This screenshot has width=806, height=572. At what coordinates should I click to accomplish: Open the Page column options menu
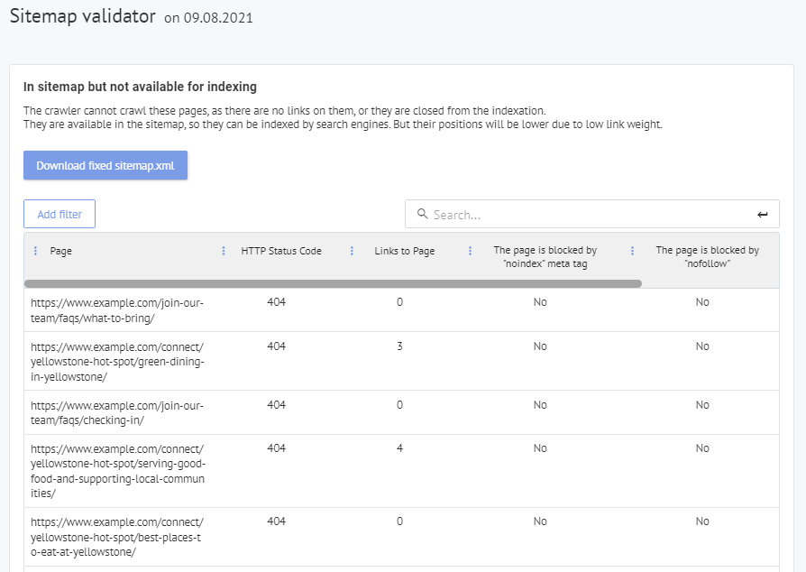click(36, 251)
